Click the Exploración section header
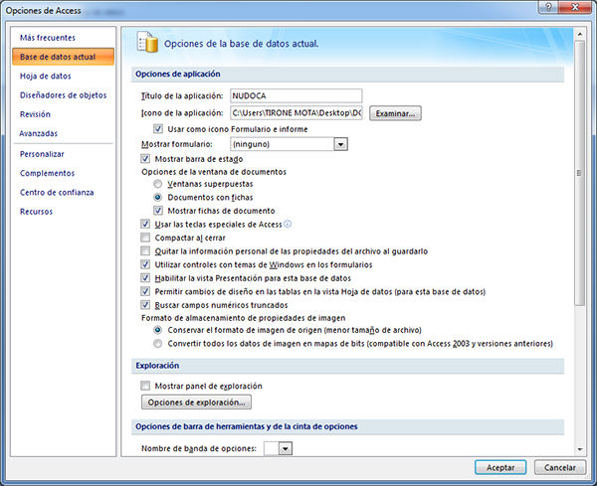The width and height of the screenshot is (597, 486). [347, 366]
